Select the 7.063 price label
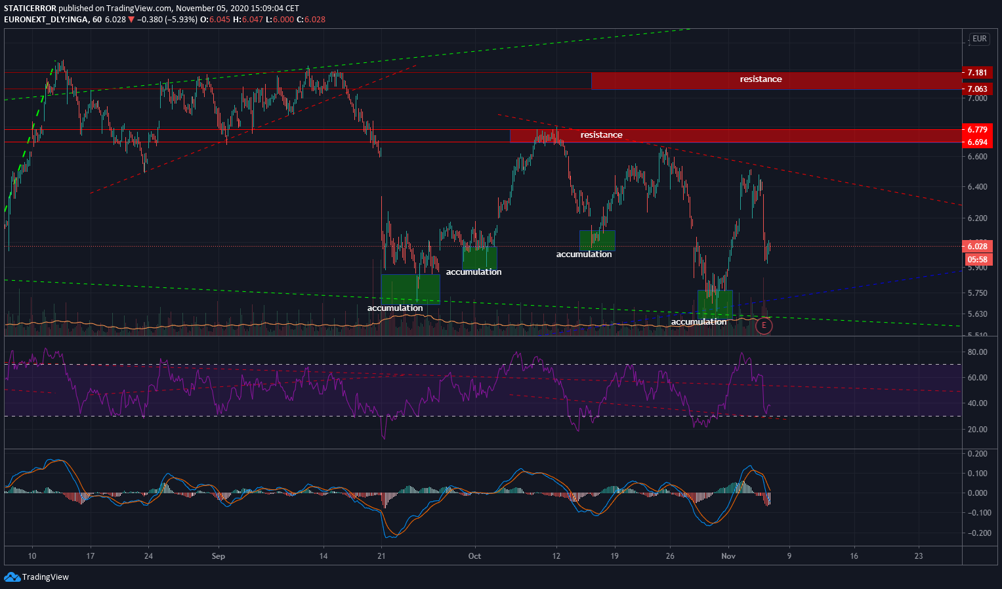The image size is (1002, 589). pyautogui.click(x=976, y=89)
